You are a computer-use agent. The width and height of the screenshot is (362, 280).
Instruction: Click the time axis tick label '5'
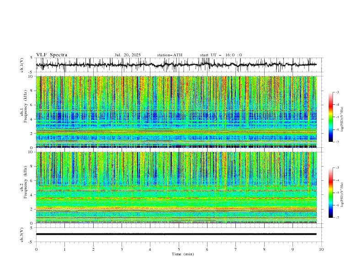[179, 249]
